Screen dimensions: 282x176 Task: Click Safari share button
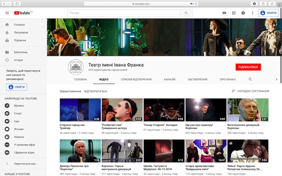coord(263,4)
